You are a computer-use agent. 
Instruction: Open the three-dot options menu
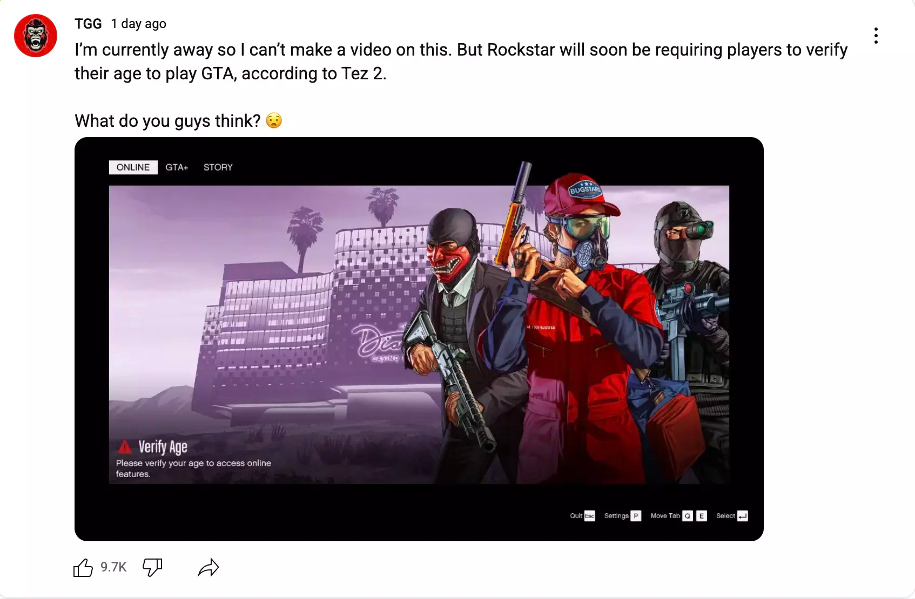876,36
